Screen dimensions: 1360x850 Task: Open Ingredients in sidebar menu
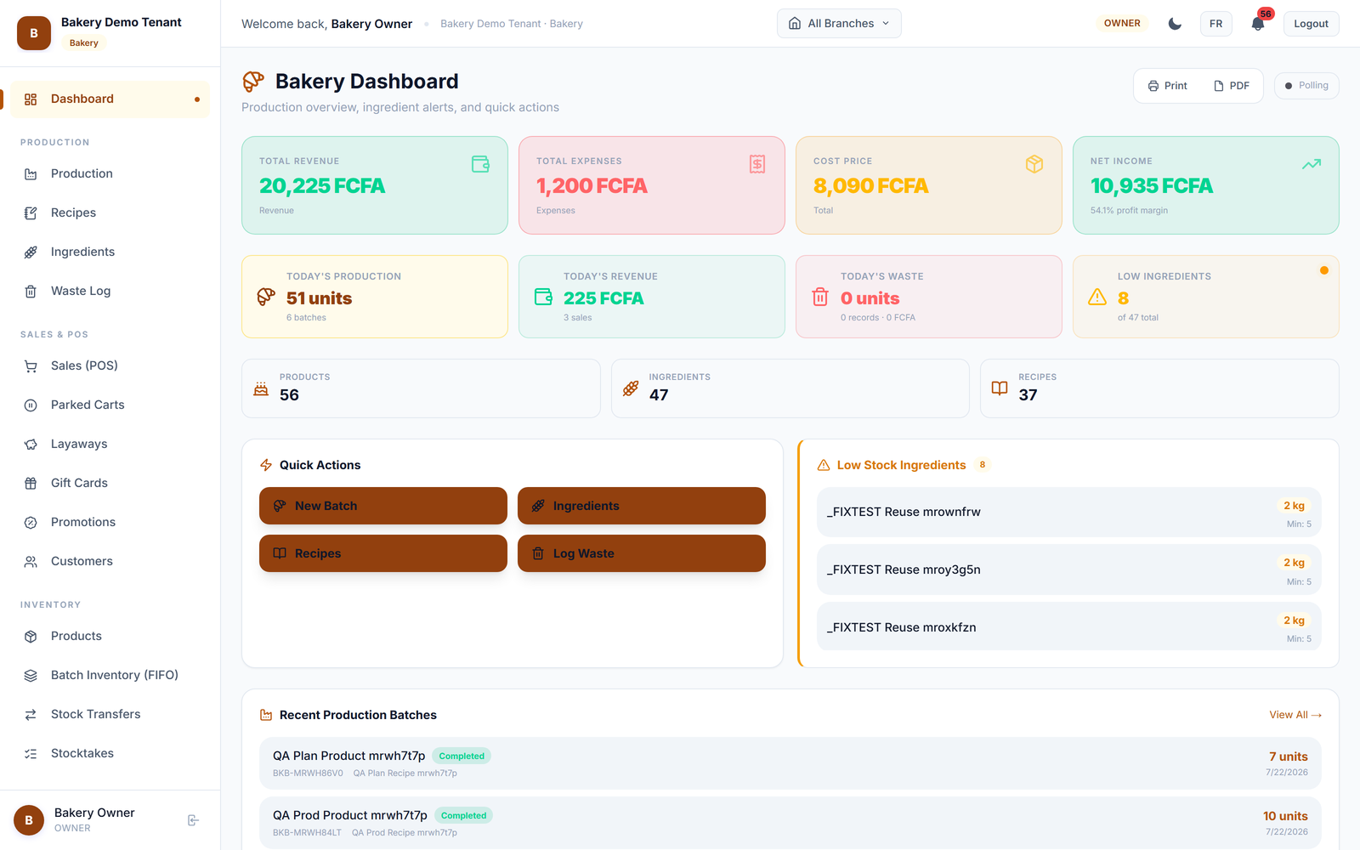point(110,252)
